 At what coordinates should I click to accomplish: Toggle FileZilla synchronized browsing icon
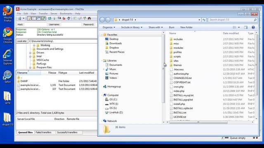pos(85,18)
